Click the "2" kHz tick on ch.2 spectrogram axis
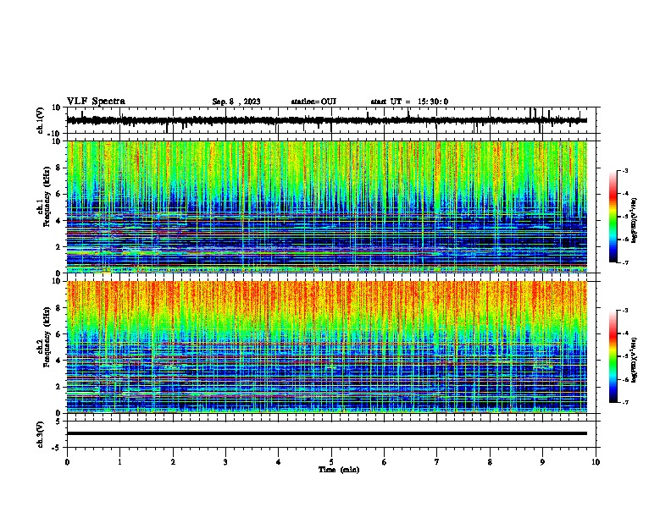Image resolution: width=671 pixels, height=518 pixels. [59, 387]
